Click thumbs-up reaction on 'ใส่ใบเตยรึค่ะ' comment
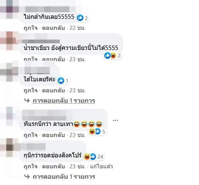 coord(61,80)
